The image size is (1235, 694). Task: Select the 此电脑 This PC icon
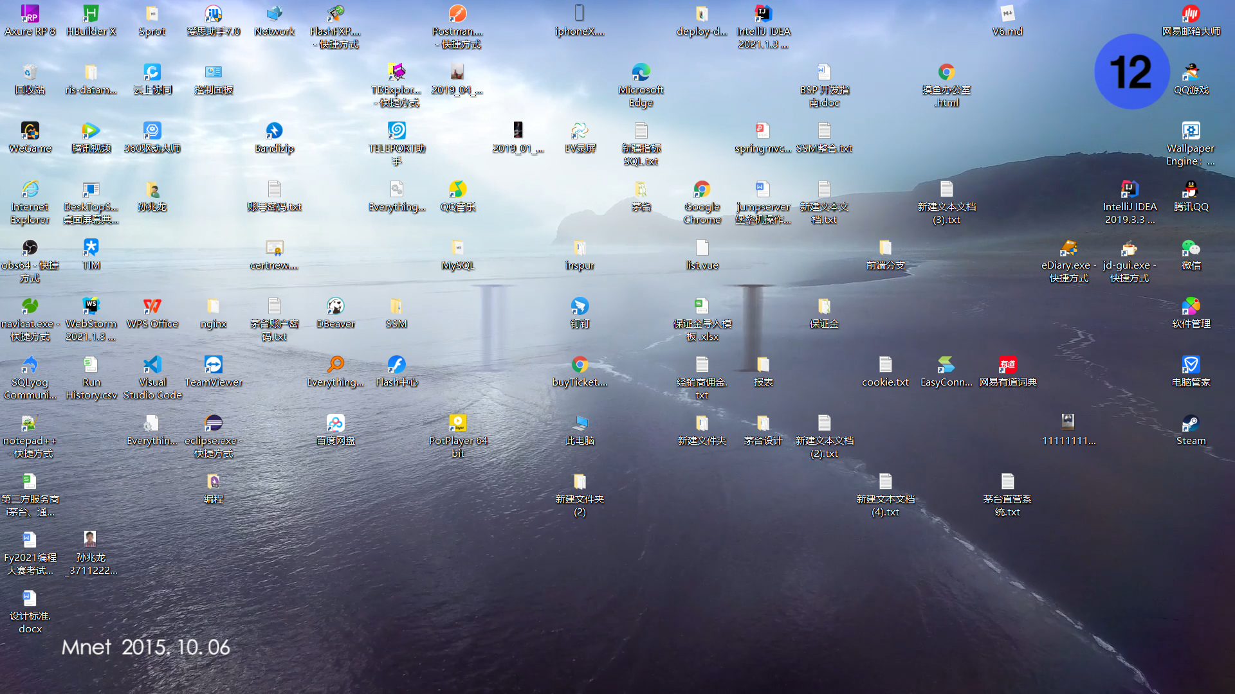point(580,431)
